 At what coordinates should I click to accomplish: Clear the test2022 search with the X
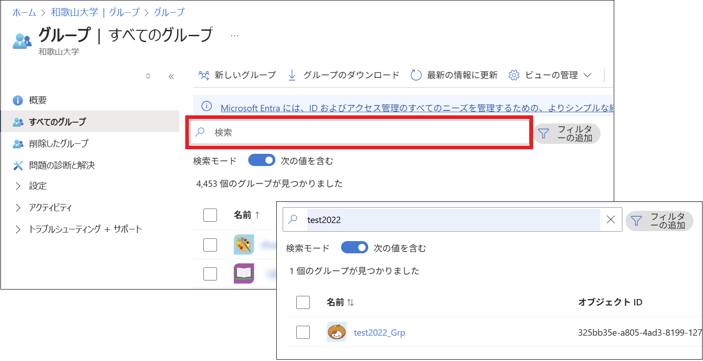[612, 220]
